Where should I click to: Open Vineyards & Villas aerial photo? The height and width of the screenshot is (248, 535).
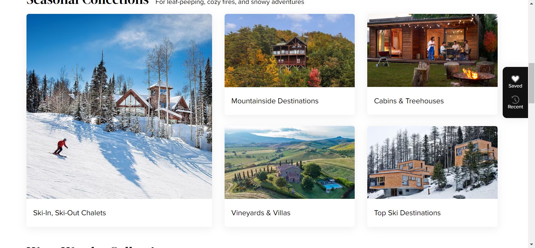tap(290, 162)
